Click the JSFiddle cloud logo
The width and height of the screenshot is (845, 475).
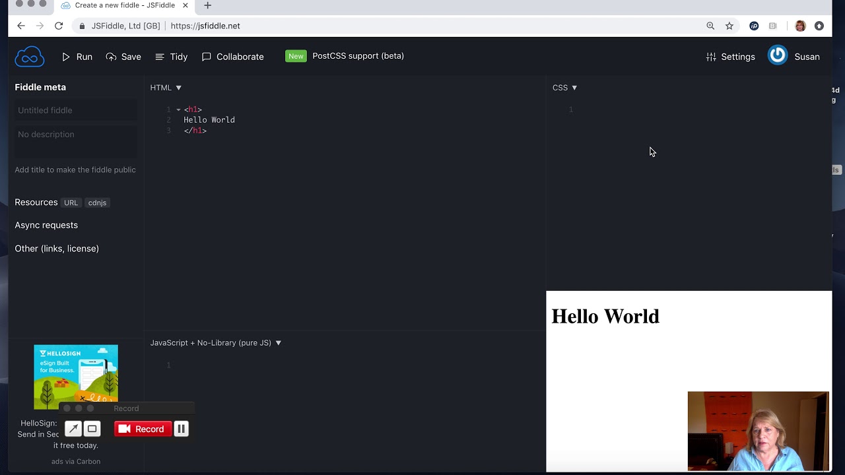(x=30, y=57)
